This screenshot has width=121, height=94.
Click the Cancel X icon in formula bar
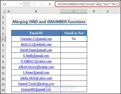[34, 4]
